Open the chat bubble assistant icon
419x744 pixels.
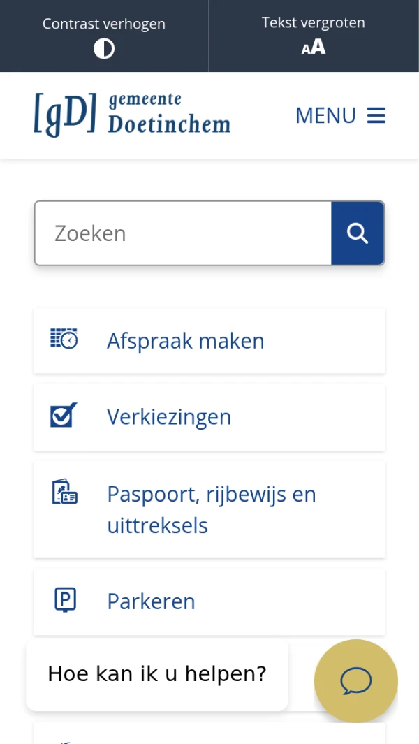tap(356, 681)
